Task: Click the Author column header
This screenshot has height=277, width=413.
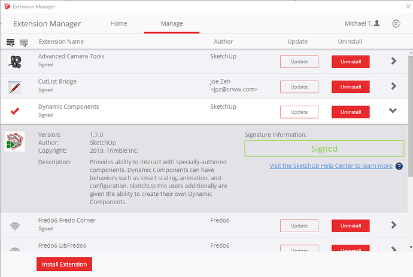Action: click(x=223, y=42)
